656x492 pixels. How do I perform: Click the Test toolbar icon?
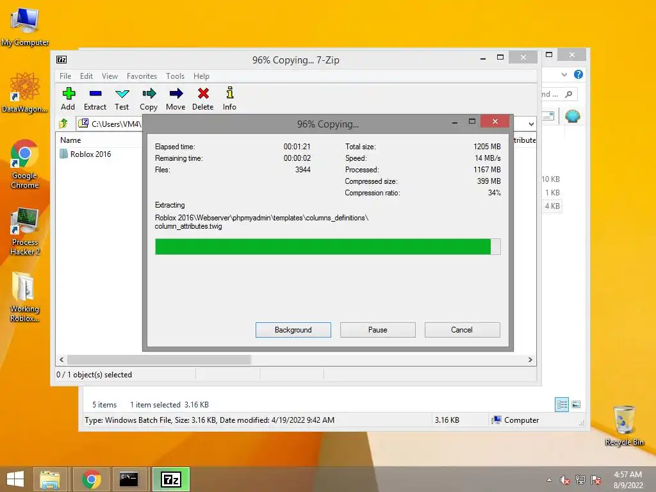click(x=122, y=98)
